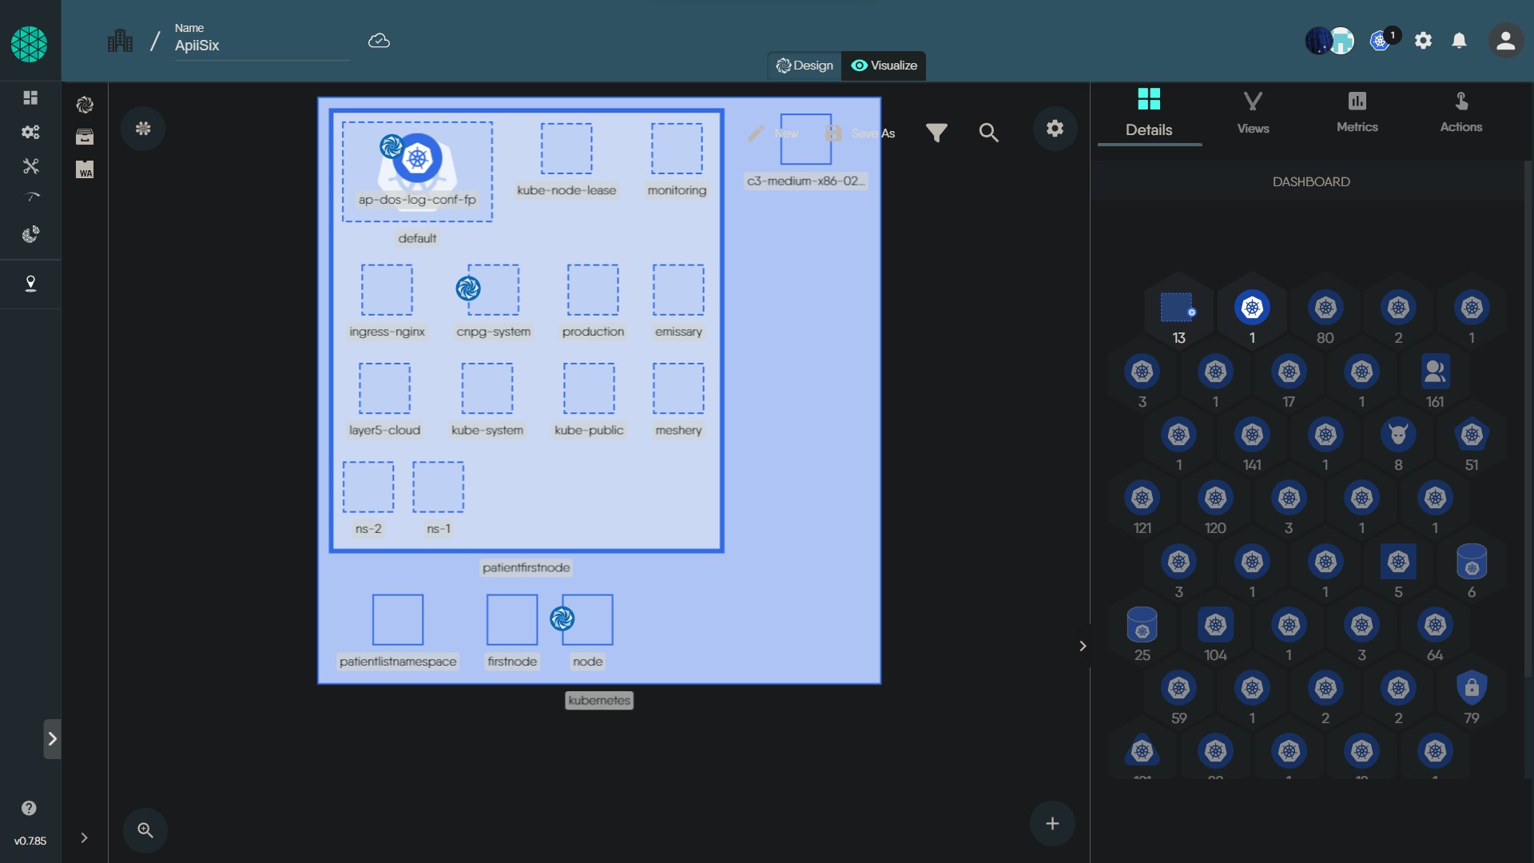
Task: Select the Views tab
Action: pyautogui.click(x=1253, y=113)
